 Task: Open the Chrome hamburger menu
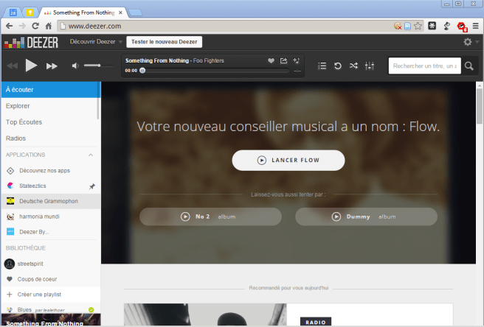(475, 26)
